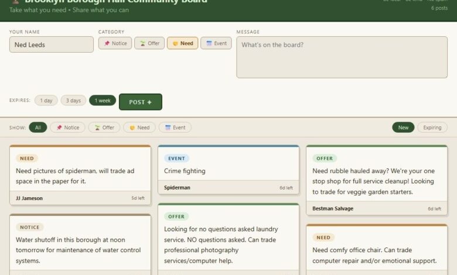Screen dimensions: 457x275
Task: Click '5d left' on JJ Jameson's post
Action: [138, 198]
